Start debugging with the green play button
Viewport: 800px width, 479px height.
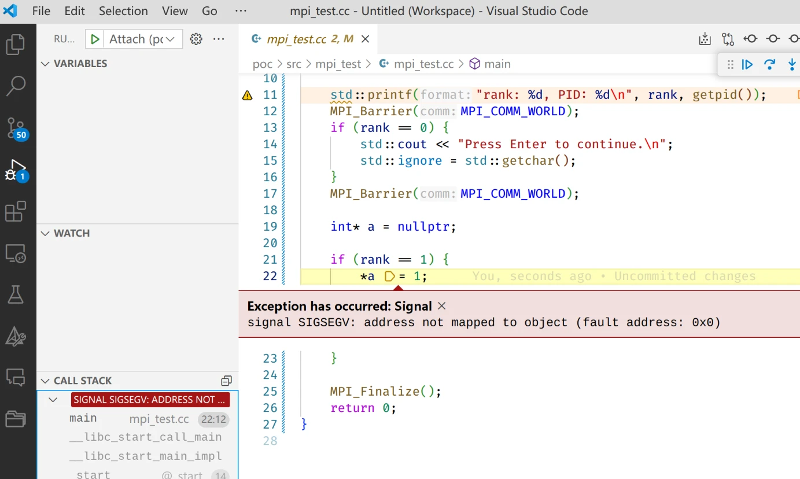click(x=95, y=39)
